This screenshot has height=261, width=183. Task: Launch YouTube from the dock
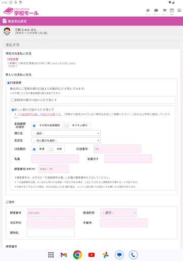[x=91, y=255]
